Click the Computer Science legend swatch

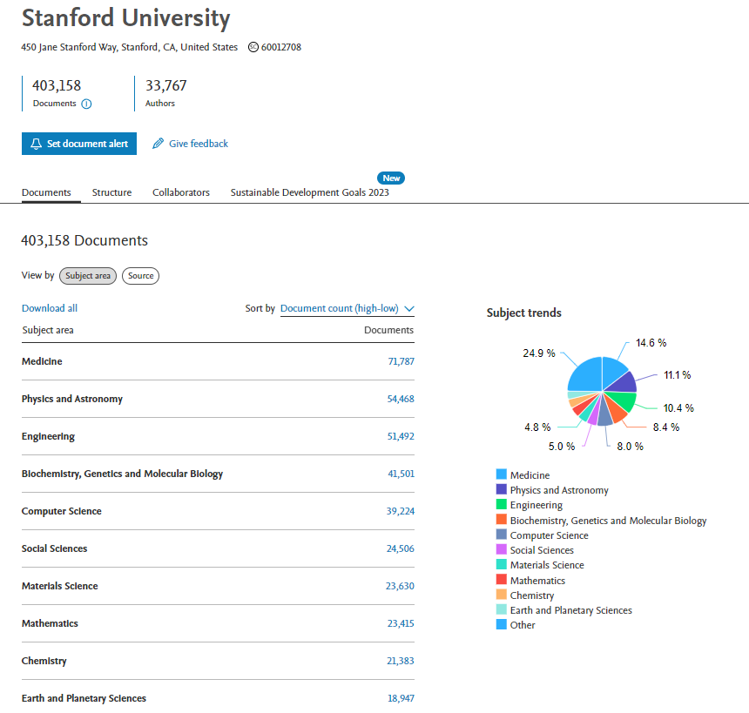pyautogui.click(x=501, y=535)
